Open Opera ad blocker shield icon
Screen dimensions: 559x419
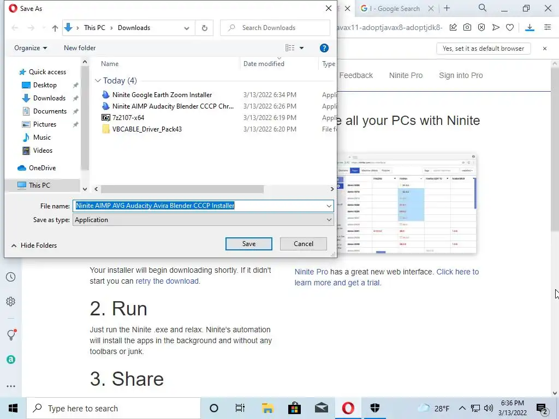481,27
